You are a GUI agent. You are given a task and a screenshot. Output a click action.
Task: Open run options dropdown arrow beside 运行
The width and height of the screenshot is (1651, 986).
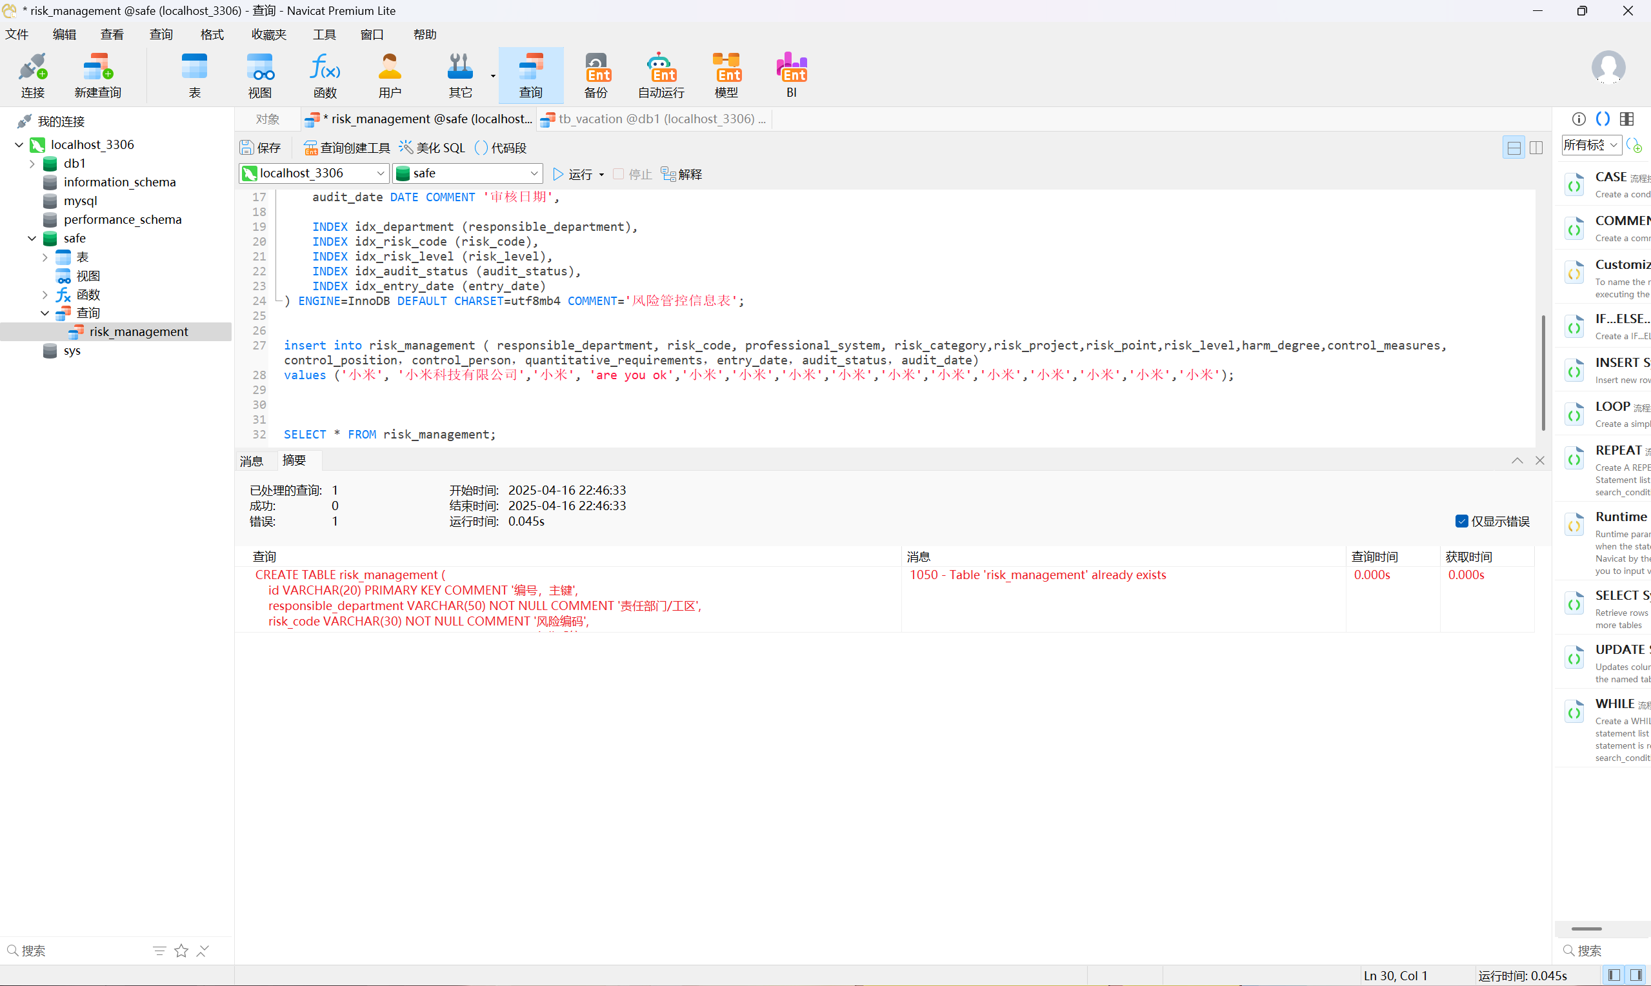pyautogui.click(x=601, y=175)
